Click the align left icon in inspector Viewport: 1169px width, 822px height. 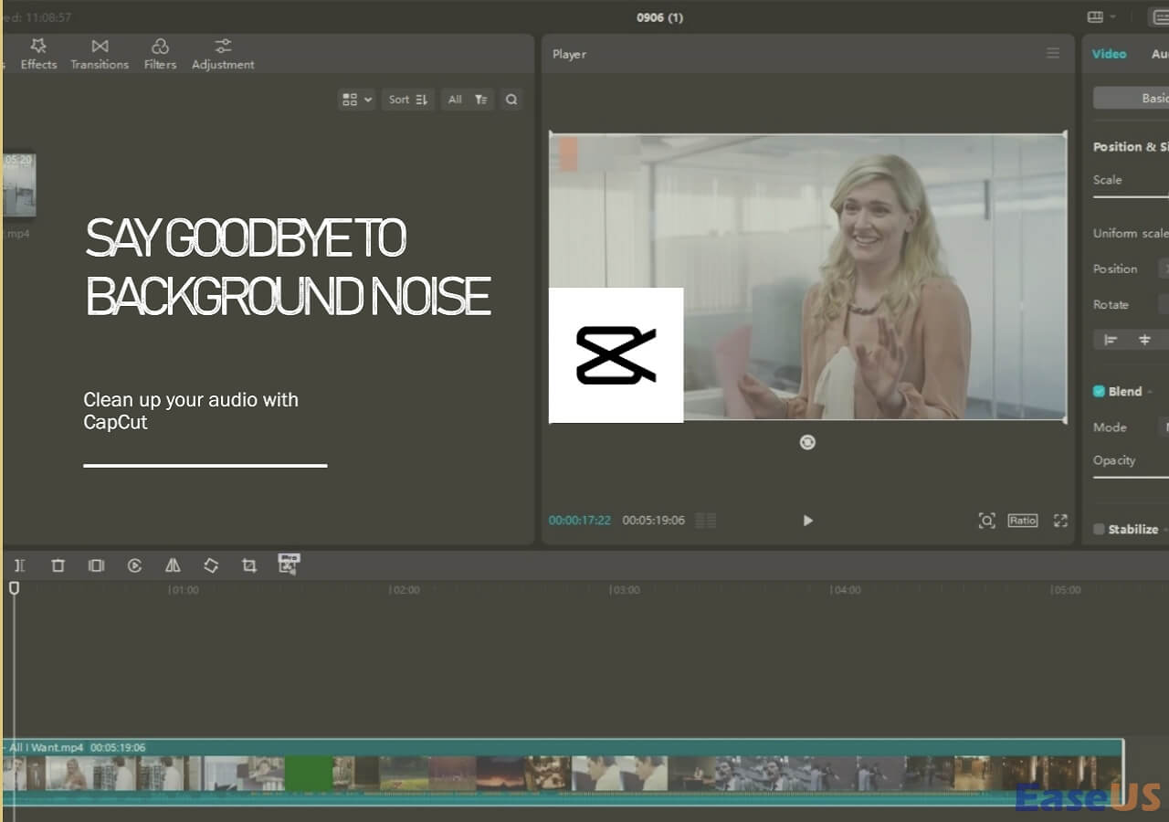tap(1111, 340)
